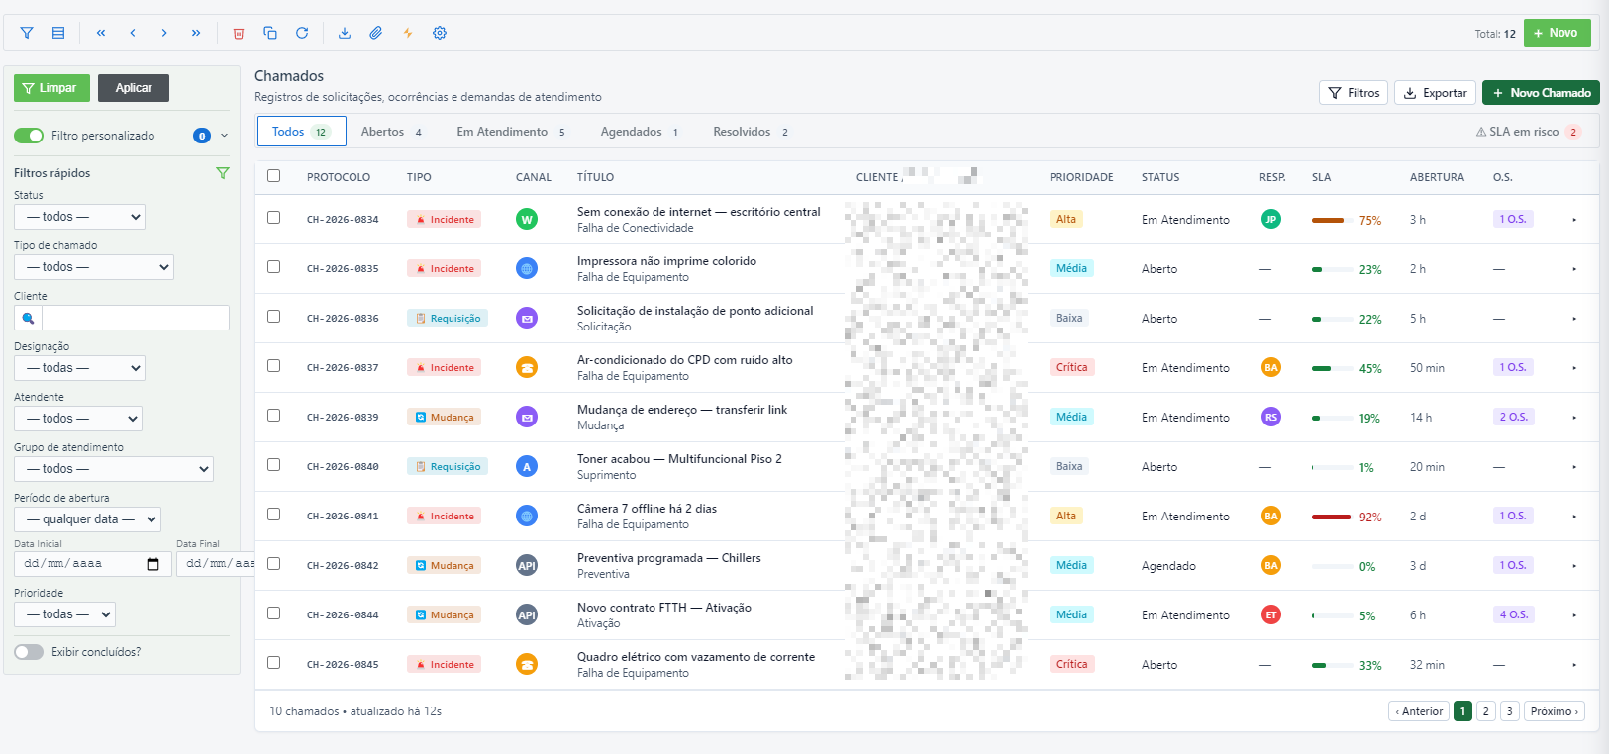Click the funnel filter icon in top toolbar
This screenshot has height=754, width=1609.
pos(27,33)
